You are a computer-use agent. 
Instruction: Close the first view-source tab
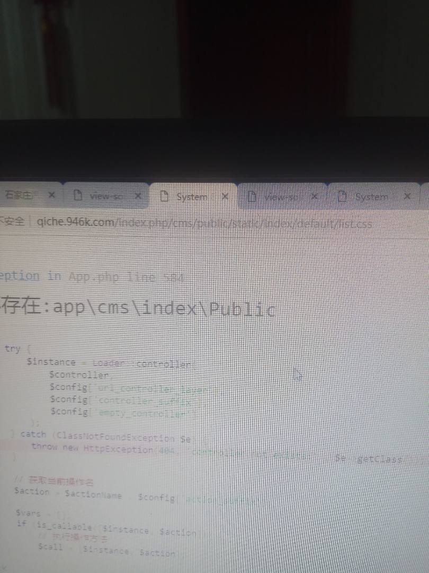[x=138, y=196]
